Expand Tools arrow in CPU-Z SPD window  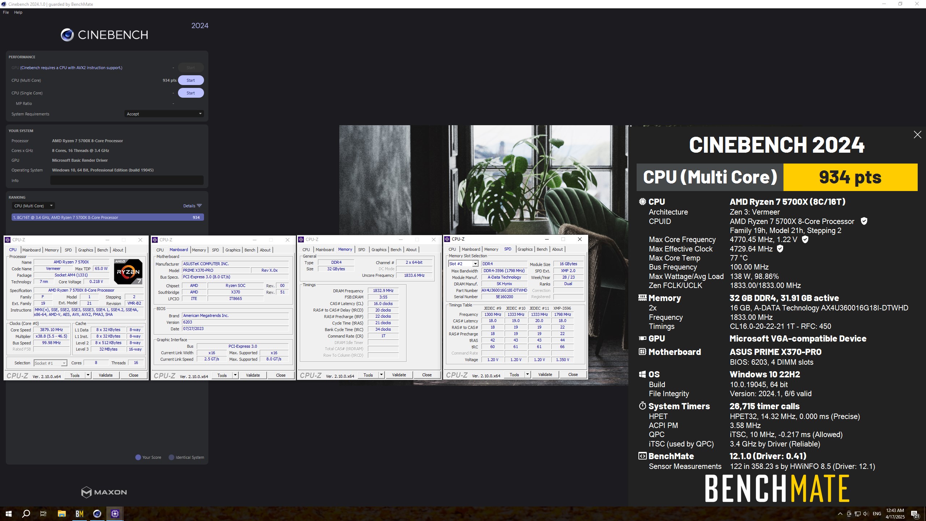click(x=527, y=374)
